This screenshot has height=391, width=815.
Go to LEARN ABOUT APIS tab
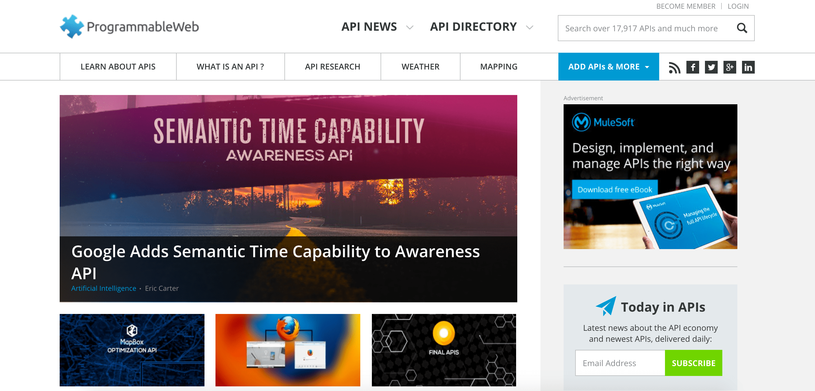(118, 67)
